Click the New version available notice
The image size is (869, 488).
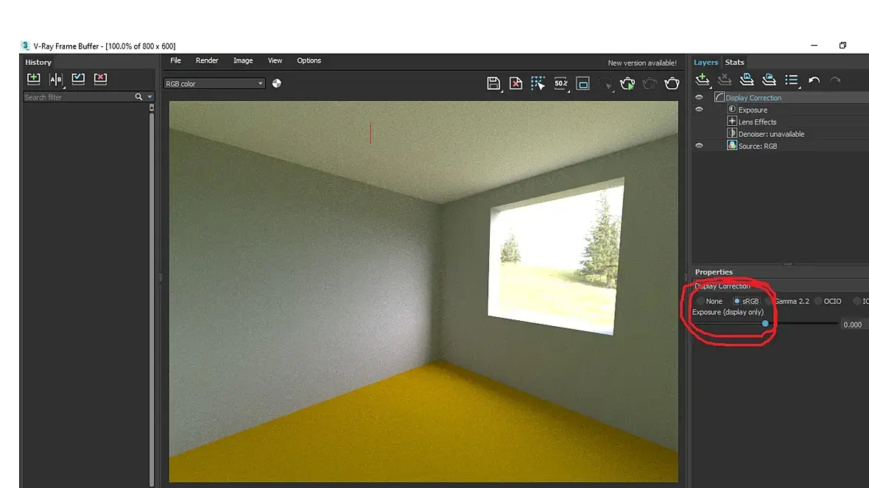[641, 63]
